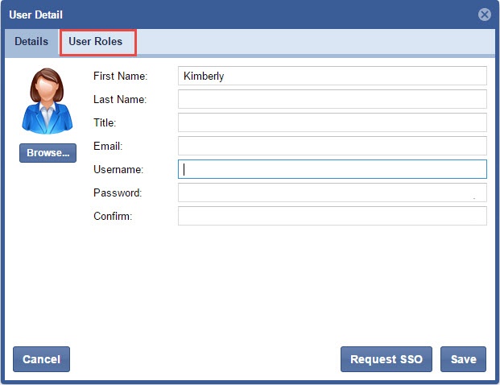The height and width of the screenshot is (385, 500).
Task: Focus the Last Name input field
Action: click(332, 99)
